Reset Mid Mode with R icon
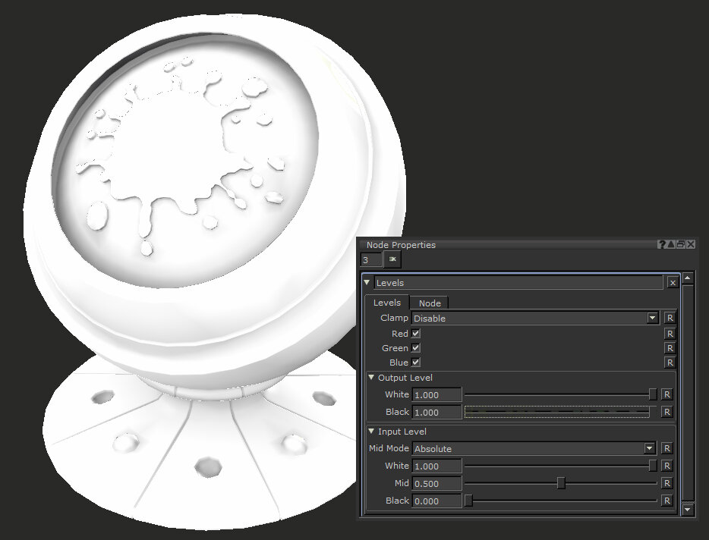709x540 pixels. 666,448
